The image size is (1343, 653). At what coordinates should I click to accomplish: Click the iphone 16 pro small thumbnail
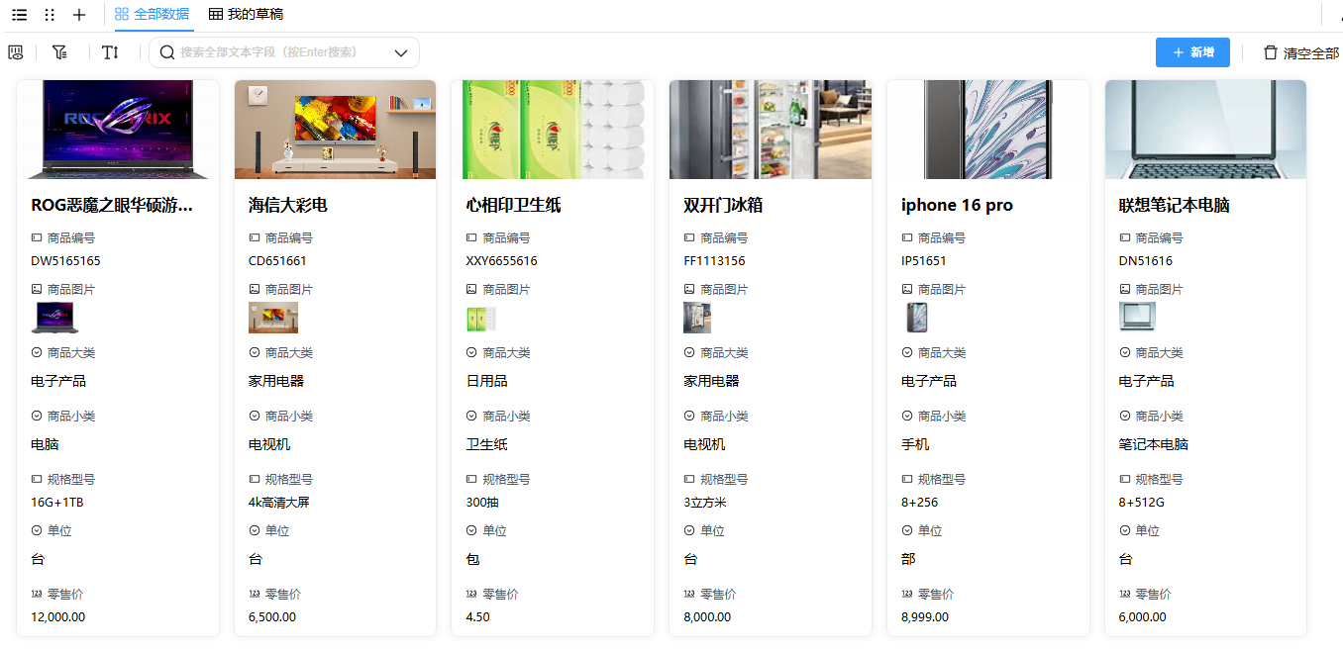tap(916, 318)
